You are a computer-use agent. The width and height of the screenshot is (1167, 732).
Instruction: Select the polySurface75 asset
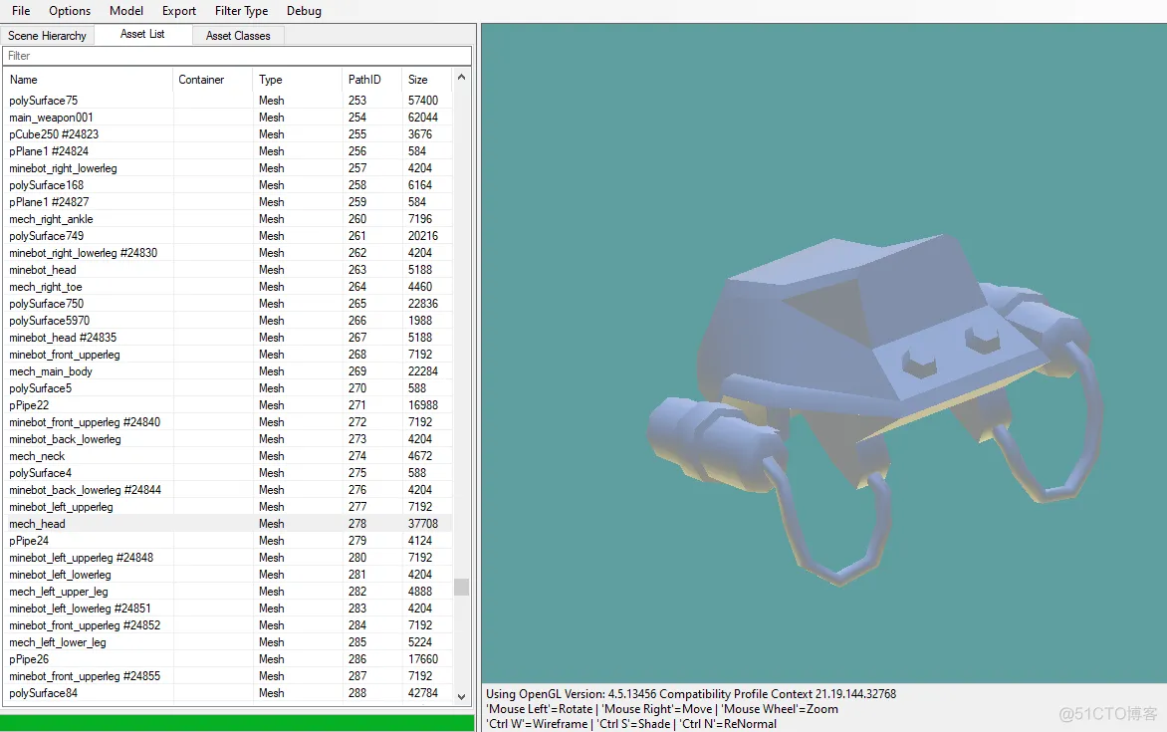(x=228, y=101)
